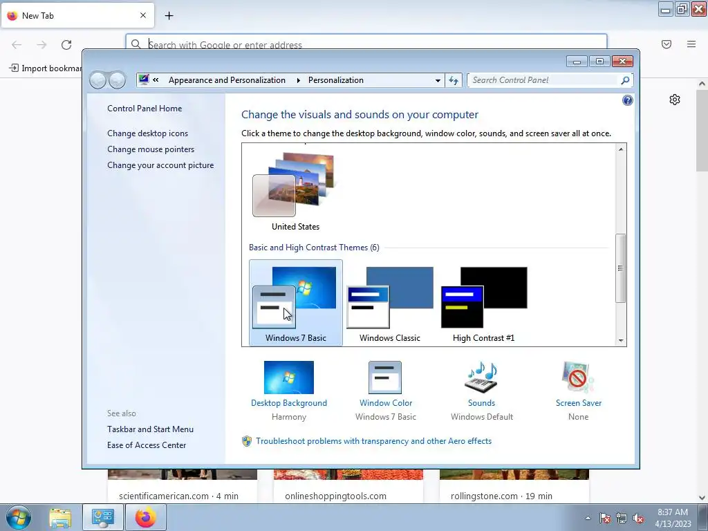Open Windows Explorer from taskbar

pyautogui.click(x=60, y=517)
